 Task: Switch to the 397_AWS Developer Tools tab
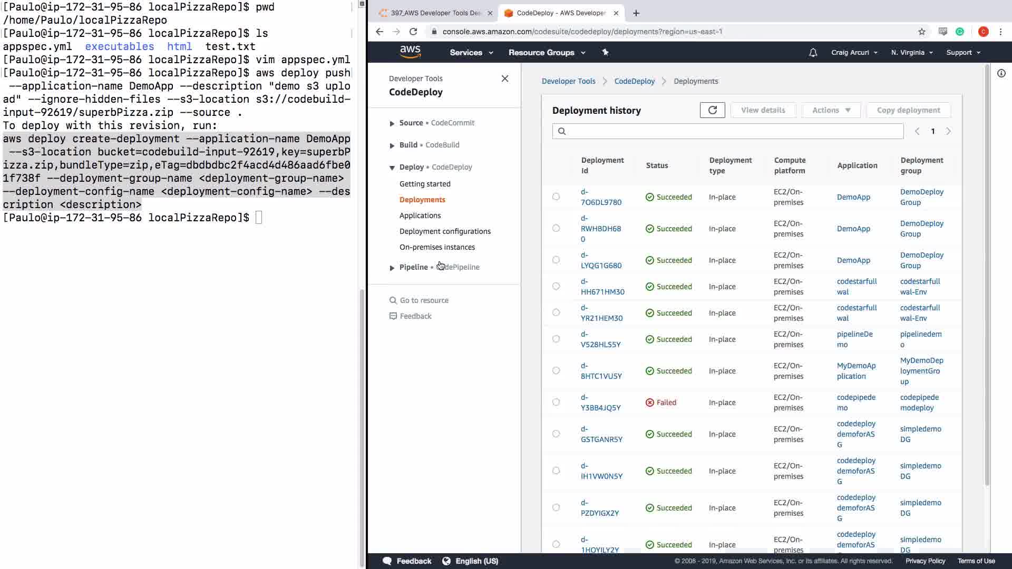click(435, 13)
